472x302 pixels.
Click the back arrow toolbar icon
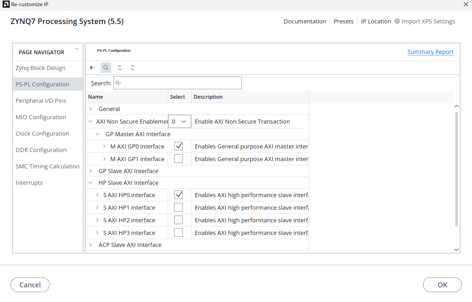(92, 68)
